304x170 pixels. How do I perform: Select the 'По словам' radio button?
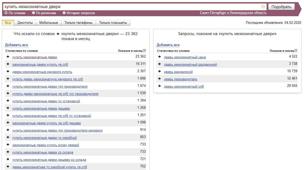[x=6, y=13]
